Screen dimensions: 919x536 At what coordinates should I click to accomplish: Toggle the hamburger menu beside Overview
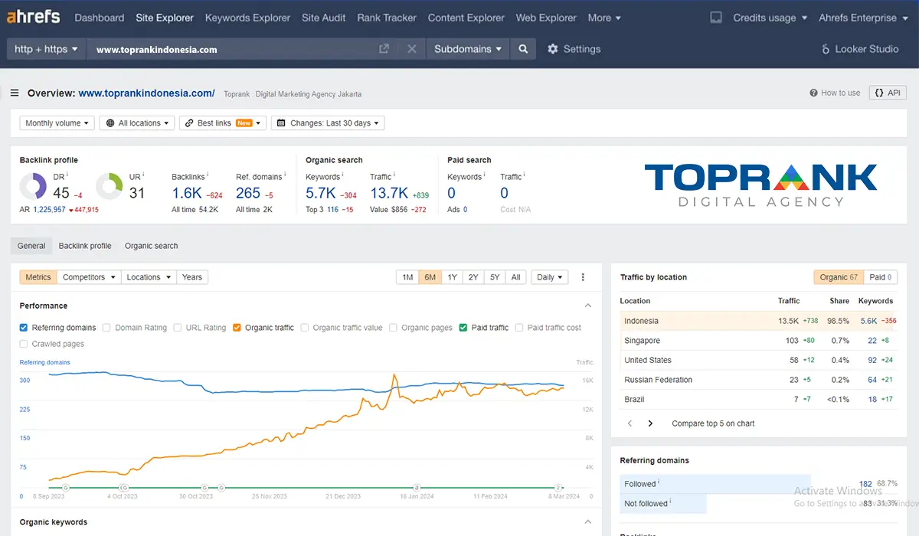point(15,93)
